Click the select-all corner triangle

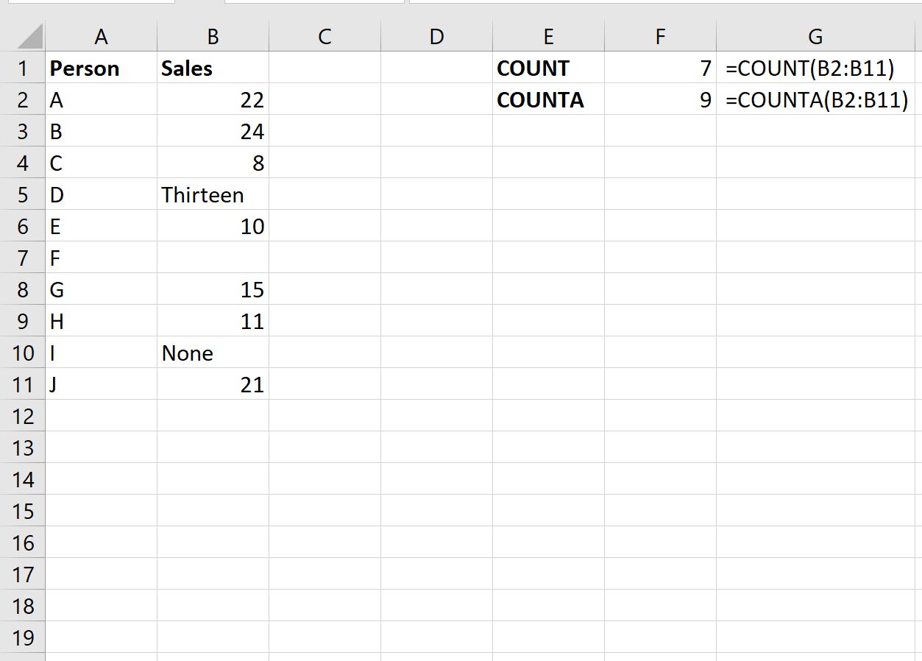coord(29,36)
